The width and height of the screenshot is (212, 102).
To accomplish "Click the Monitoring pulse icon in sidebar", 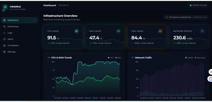I will [4, 27].
